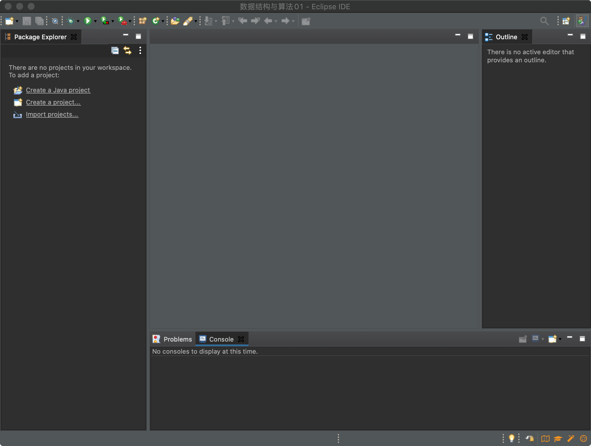Open the Back history dropdown arrow
Screen dimensions: 591x446
[x=276, y=21]
